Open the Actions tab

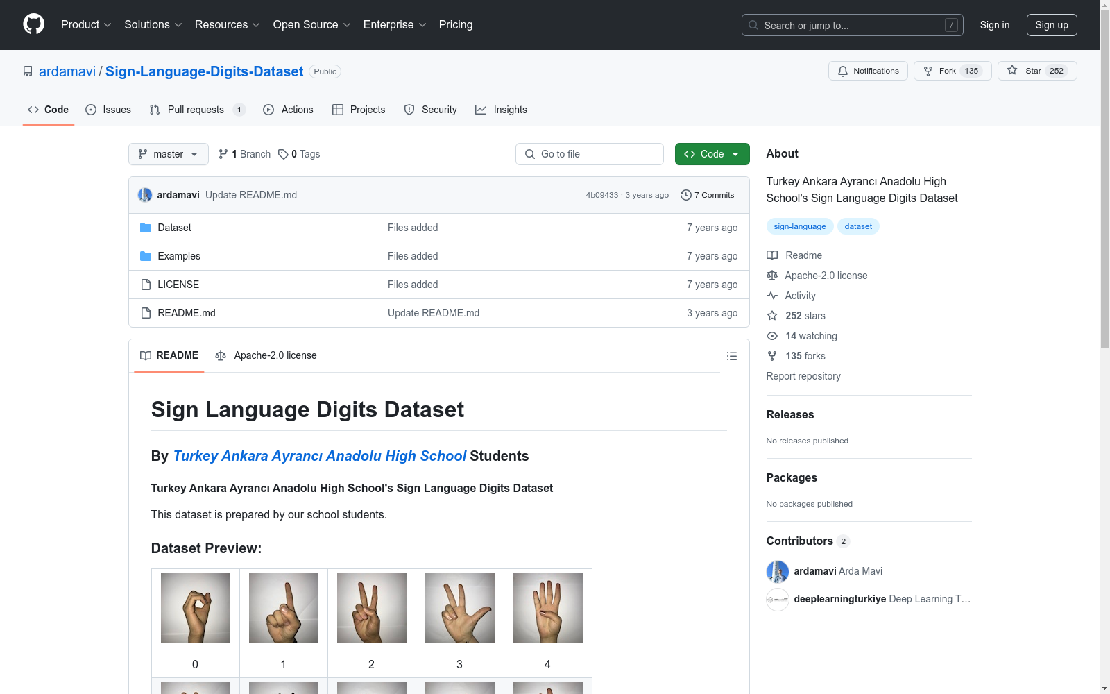pyautogui.click(x=289, y=110)
